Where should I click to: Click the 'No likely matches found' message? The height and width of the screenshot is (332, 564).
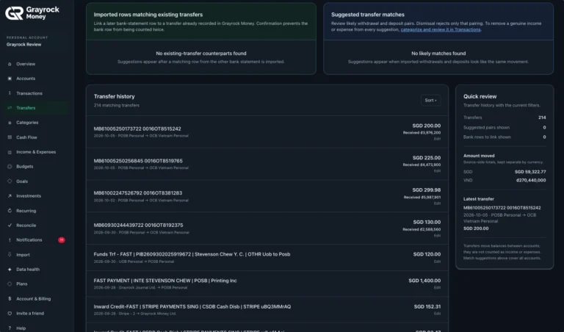click(438, 53)
